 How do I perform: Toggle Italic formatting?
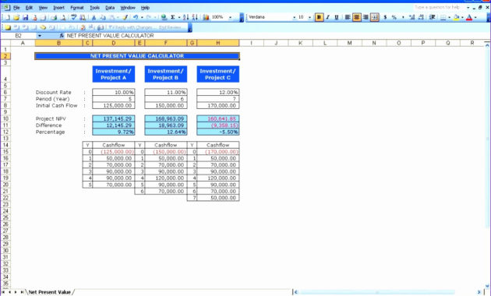click(328, 17)
